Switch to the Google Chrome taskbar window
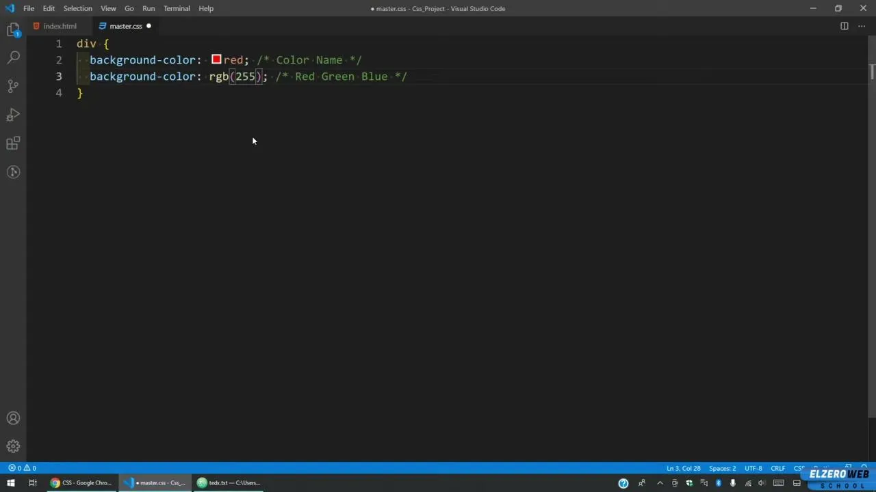The image size is (876, 492). (x=81, y=483)
